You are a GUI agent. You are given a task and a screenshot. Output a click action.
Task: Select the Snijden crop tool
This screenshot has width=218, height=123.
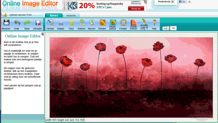pos(61,22)
